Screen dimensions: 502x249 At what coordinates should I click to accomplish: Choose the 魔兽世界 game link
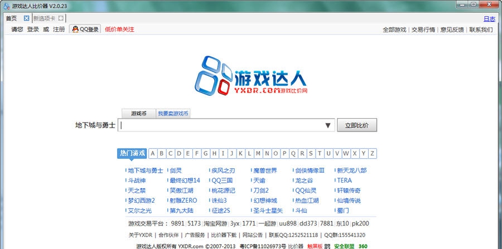point(265,170)
